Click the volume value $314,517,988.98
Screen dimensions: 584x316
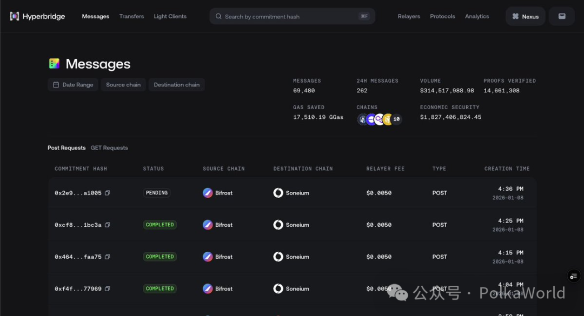(447, 90)
